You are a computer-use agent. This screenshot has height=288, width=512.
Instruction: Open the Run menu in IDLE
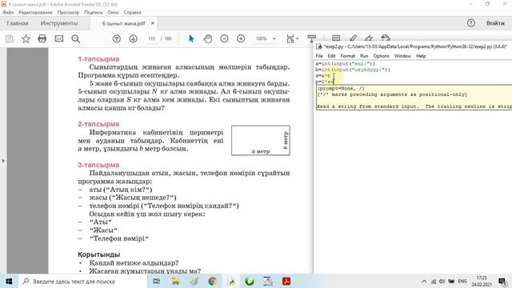364,56
